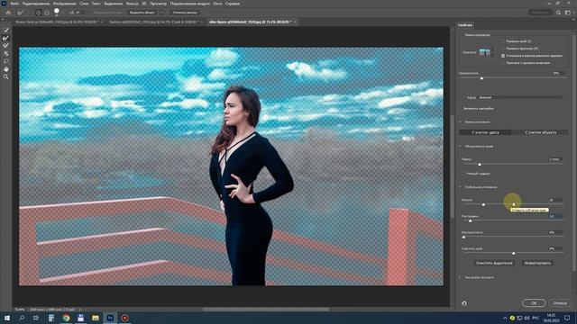The image size is (577, 324).
Task: Click the Select Subject button
Action: point(142,13)
